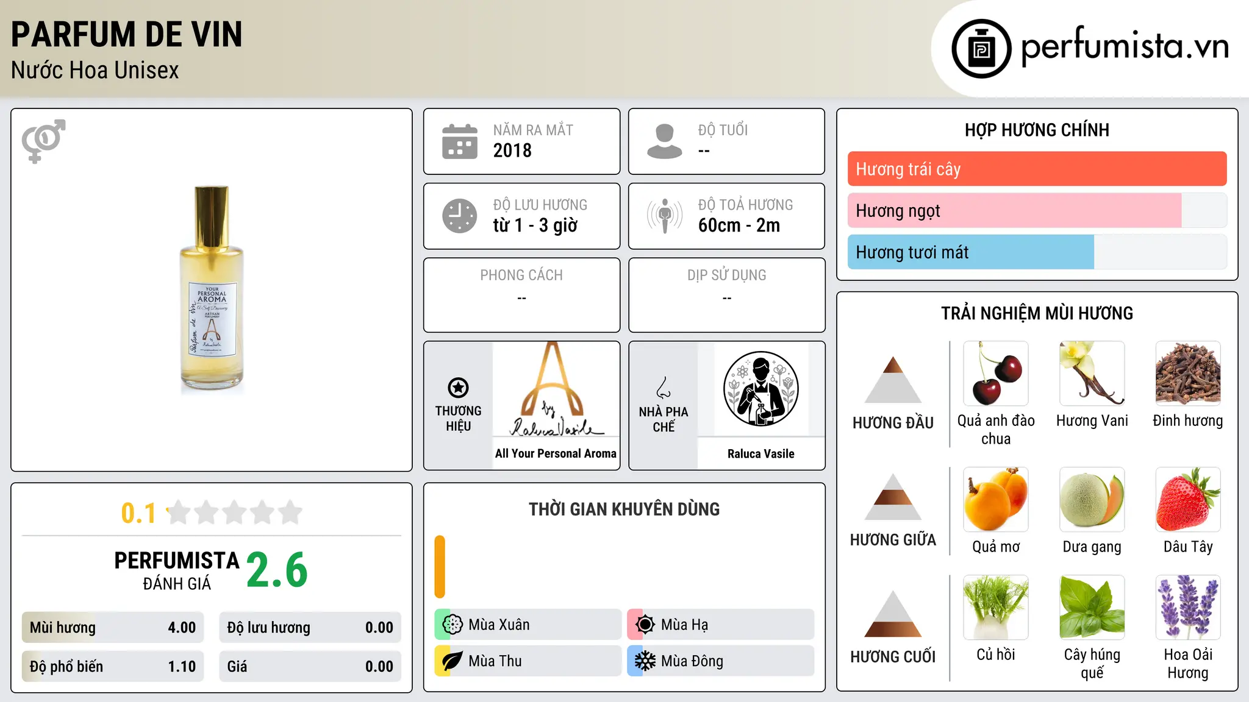Click the five-star rating row
This screenshot has height=702, width=1249.
235,512
